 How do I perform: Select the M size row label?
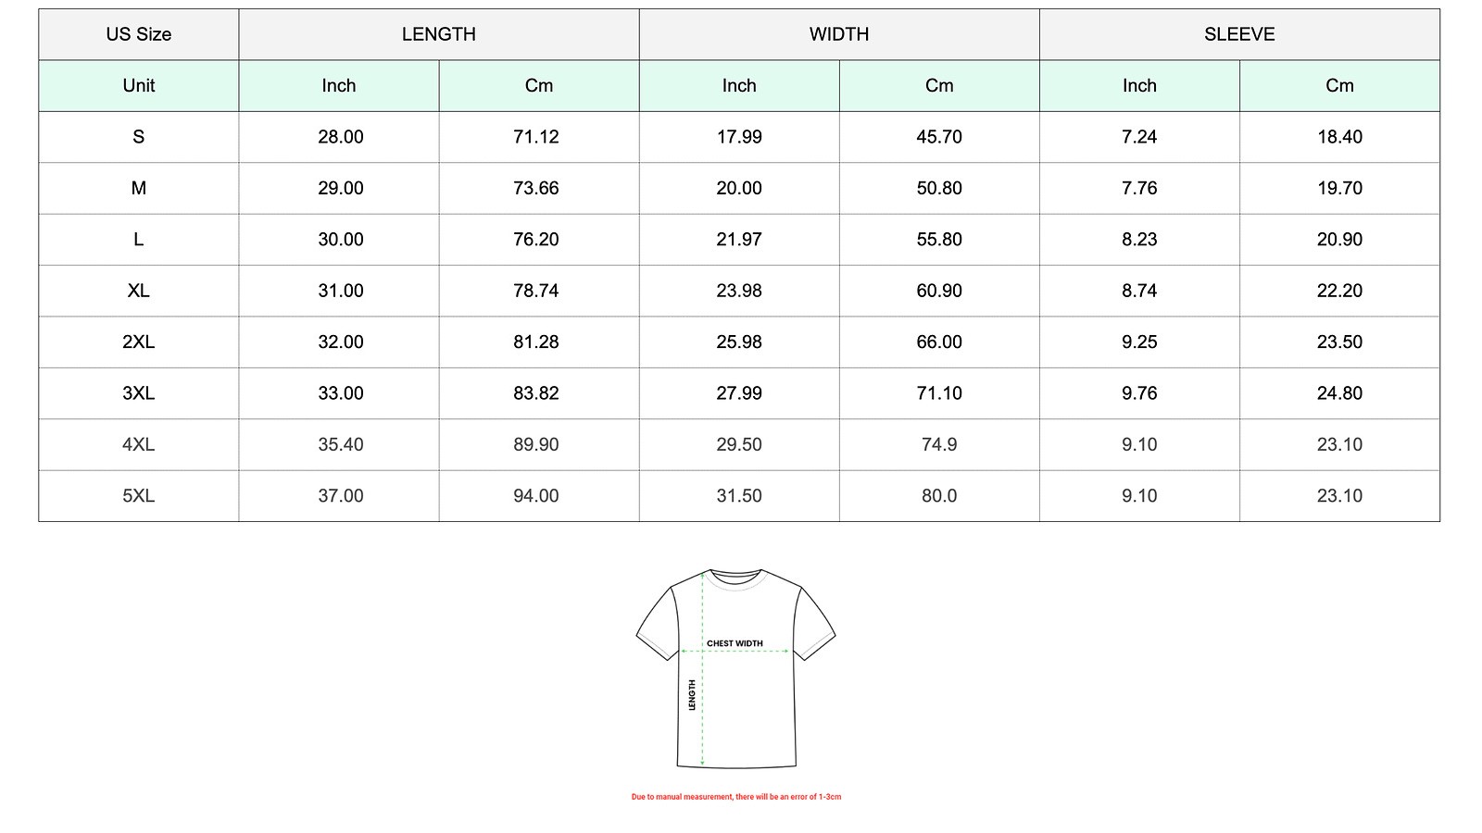pyautogui.click(x=139, y=188)
